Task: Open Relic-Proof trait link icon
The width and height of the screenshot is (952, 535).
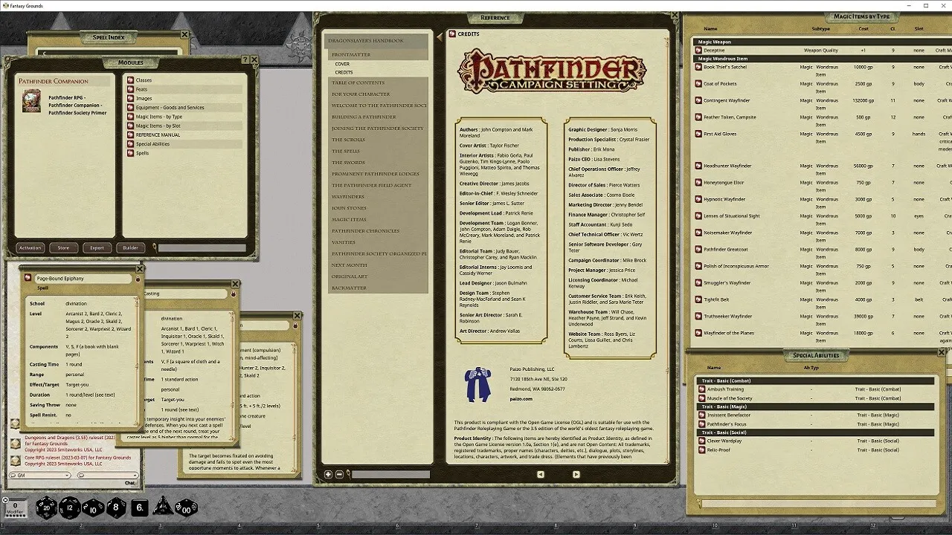Action: (701, 450)
